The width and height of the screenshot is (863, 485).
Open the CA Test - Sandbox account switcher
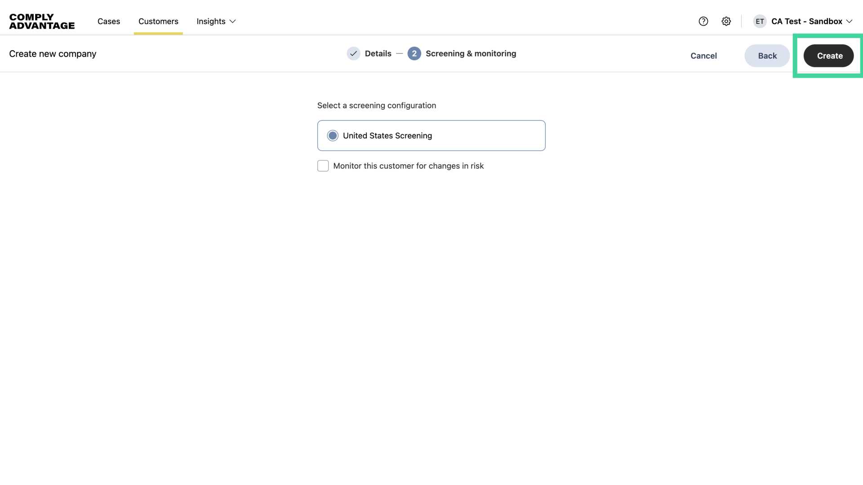(x=808, y=21)
